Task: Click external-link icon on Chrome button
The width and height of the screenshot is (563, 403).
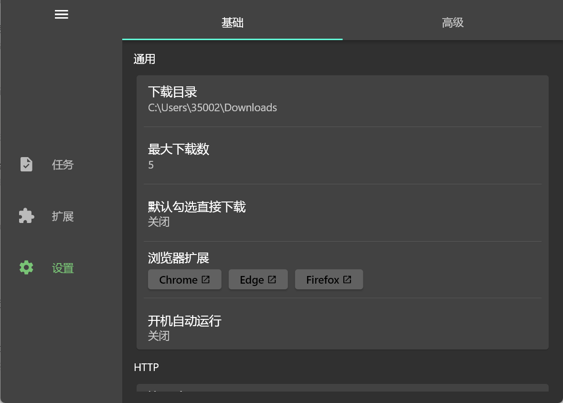Action: tap(205, 279)
